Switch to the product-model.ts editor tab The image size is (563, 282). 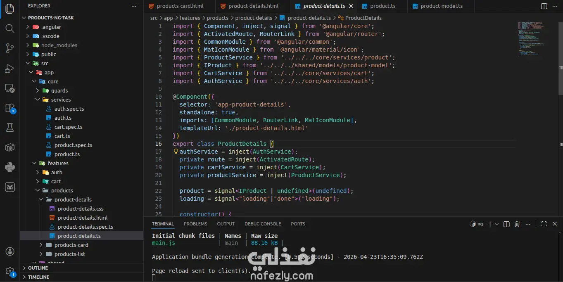pos(441,6)
